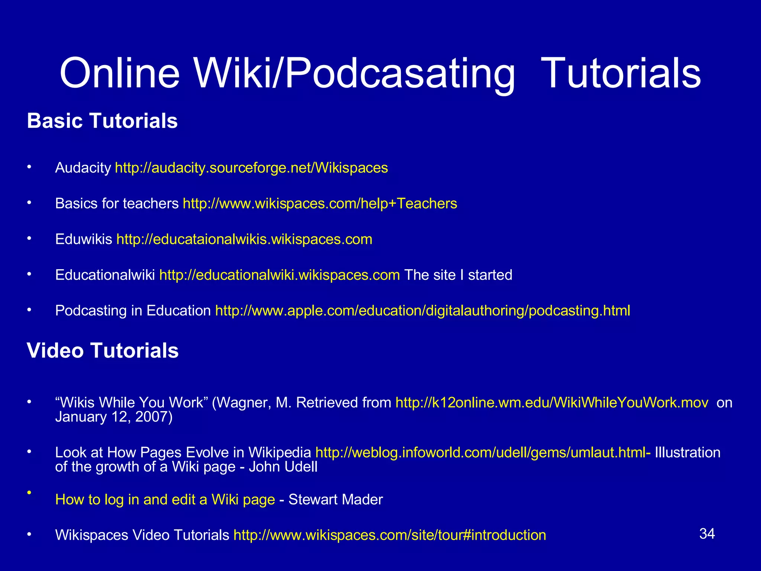The height and width of the screenshot is (571, 761).
Task: Click the 'January 12, 2007)' text
Action: click(114, 417)
